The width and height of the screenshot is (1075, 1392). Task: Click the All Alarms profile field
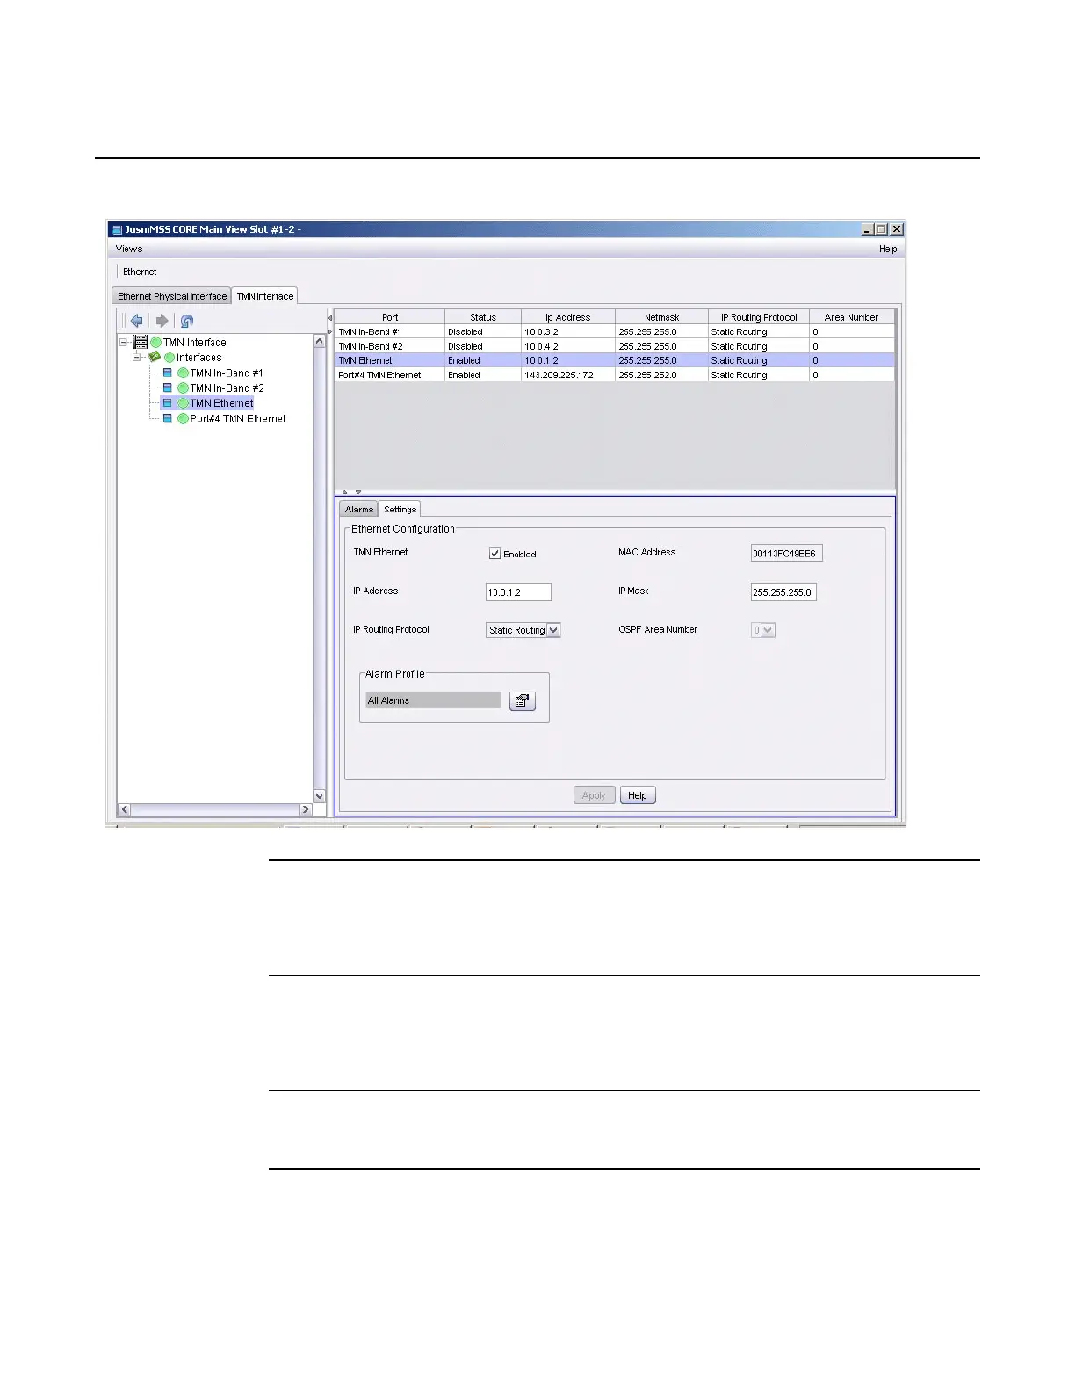[x=433, y=700]
